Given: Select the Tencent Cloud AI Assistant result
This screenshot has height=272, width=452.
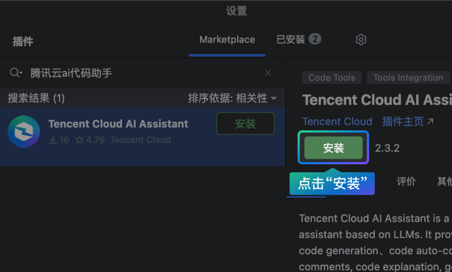Looking at the screenshot, I should [143, 137].
